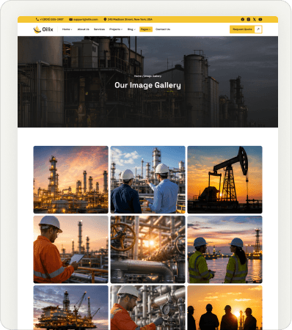
Task: Open the Instagram social icon
Action: point(249,19)
